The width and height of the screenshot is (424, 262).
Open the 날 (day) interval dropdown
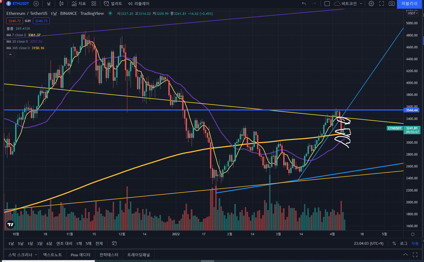[49, 4]
